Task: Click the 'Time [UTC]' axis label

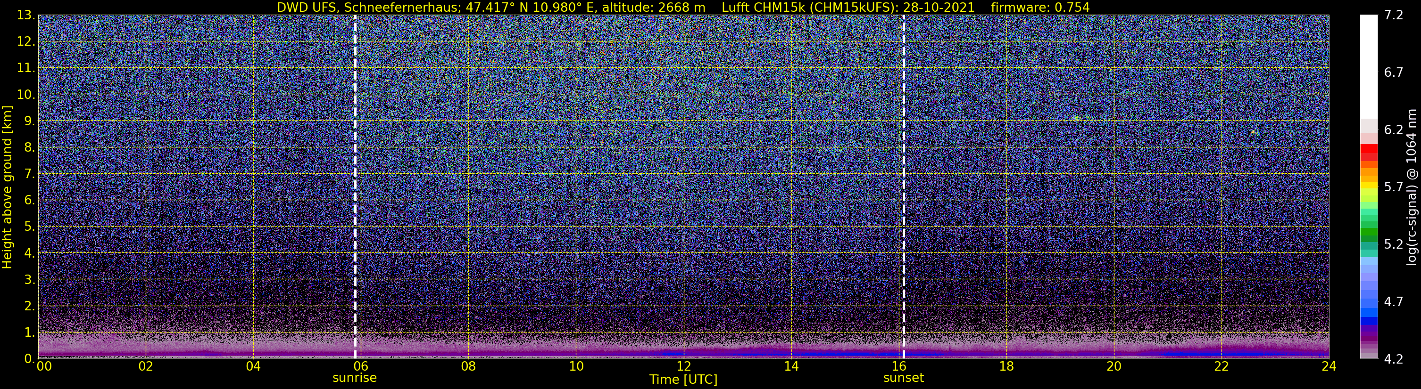Action: tap(683, 380)
